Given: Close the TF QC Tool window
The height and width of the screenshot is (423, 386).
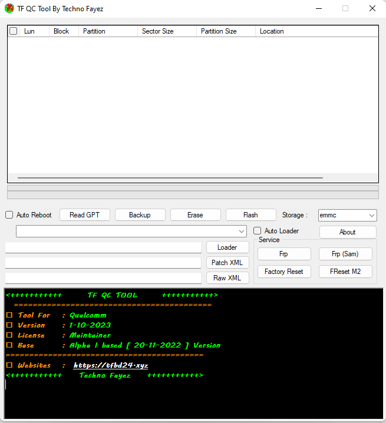Looking at the screenshot, I should coord(372,9).
